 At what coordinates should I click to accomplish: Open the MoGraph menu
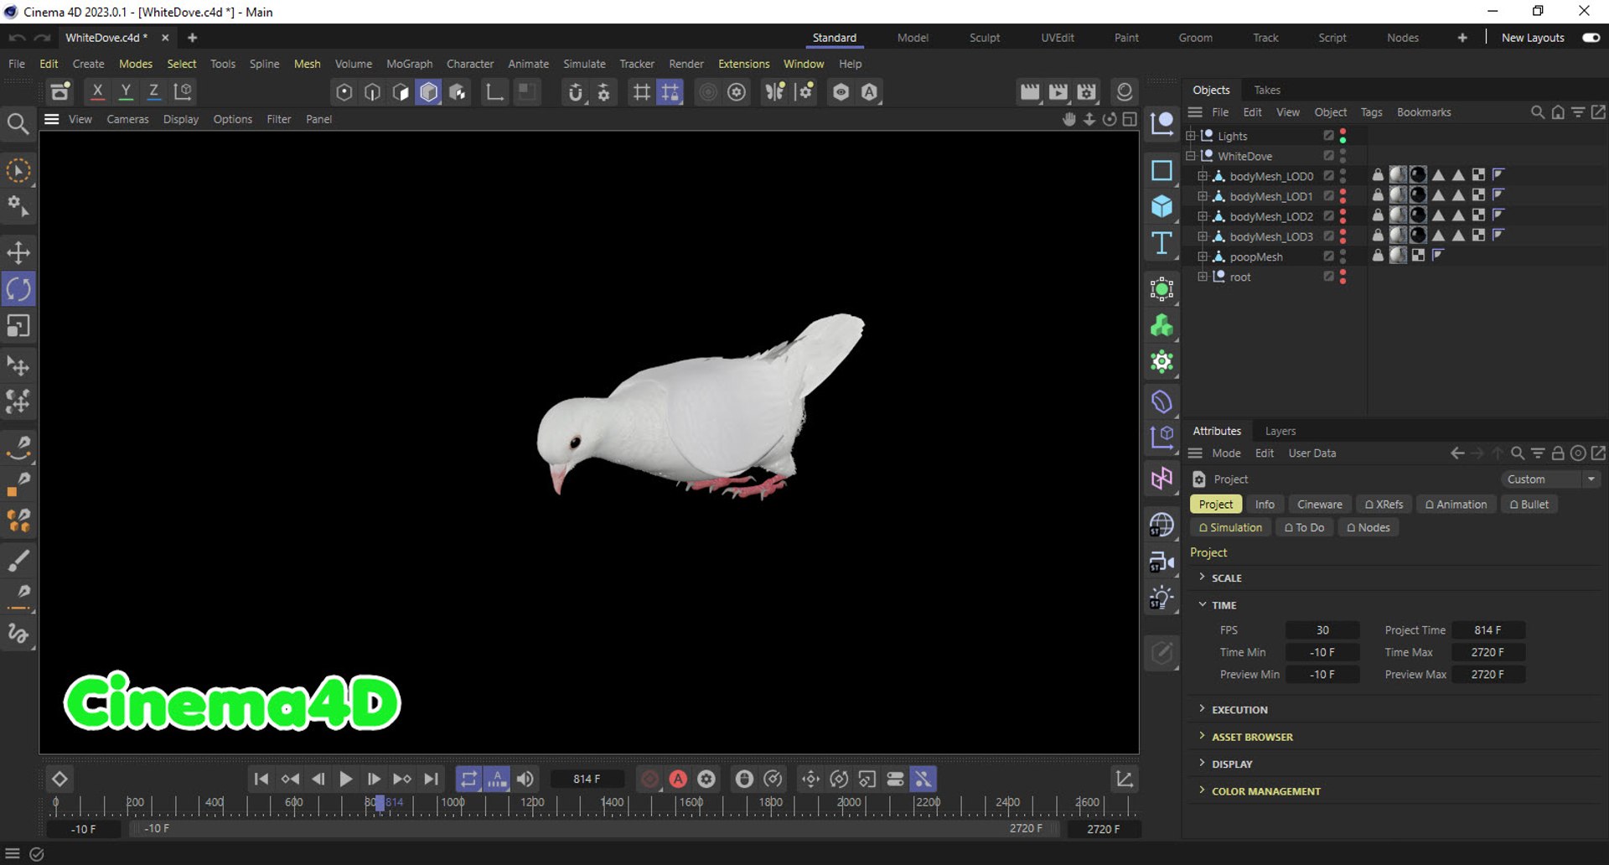click(409, 64)
